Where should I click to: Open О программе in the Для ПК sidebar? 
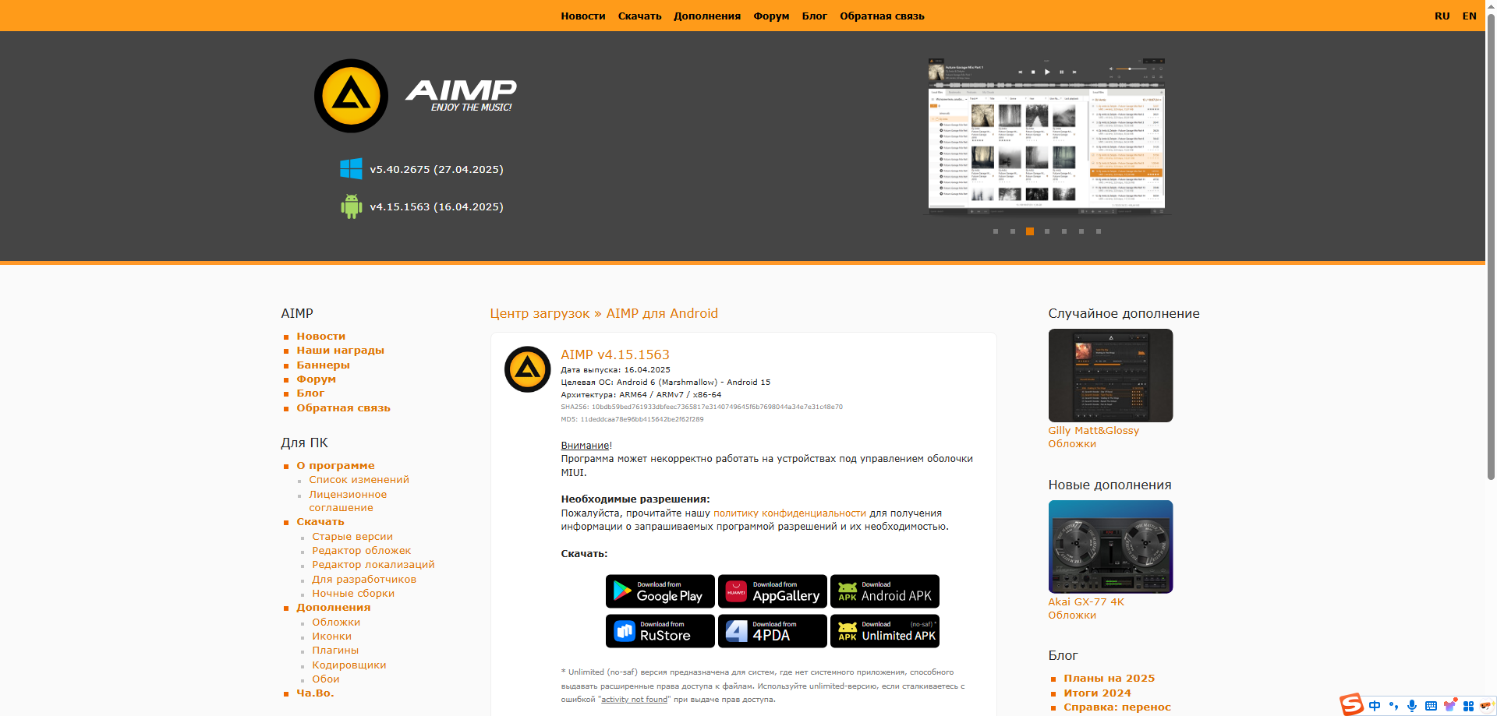(x=335, y=465)
